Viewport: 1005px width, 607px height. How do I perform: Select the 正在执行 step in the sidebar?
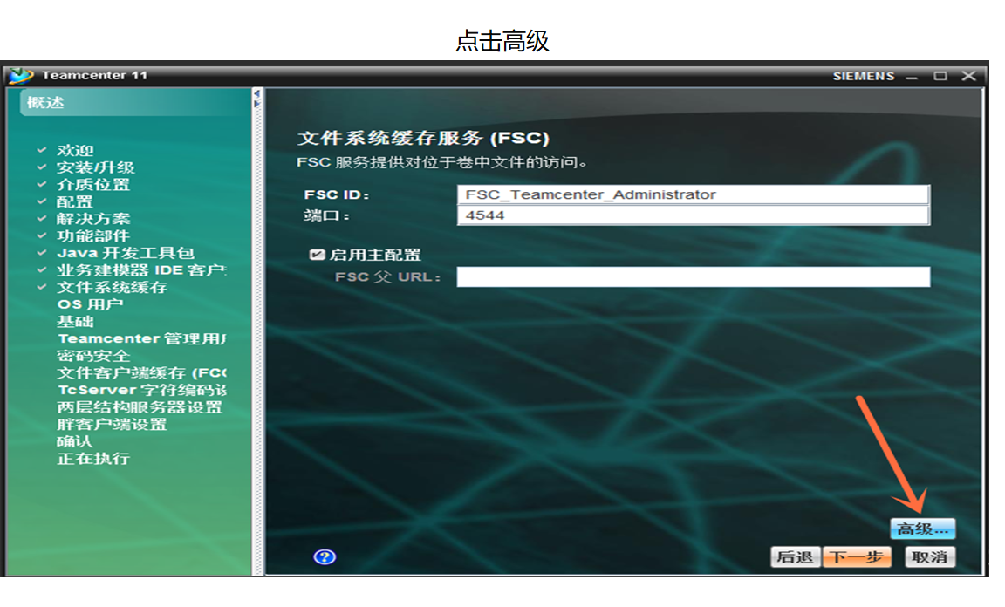point(93,458)
